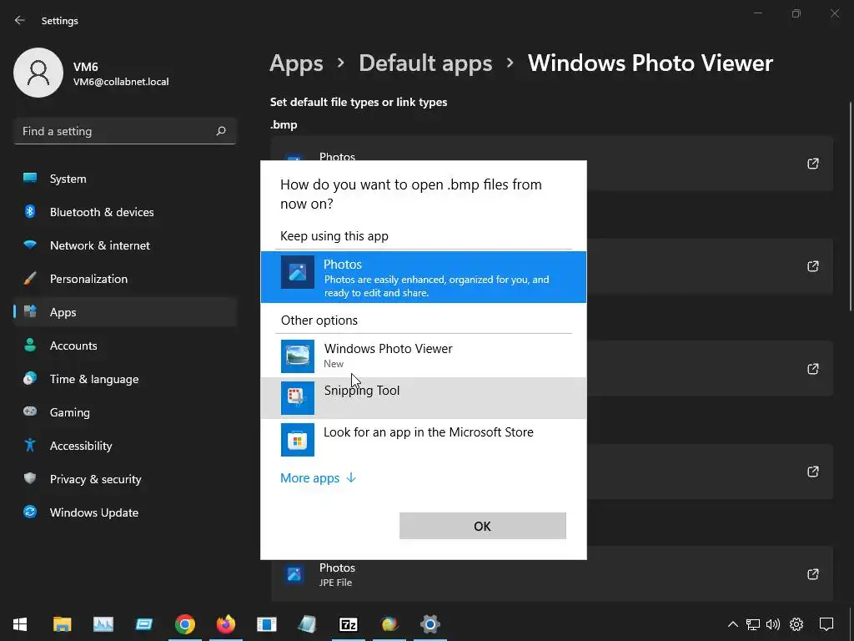Launch 7-Zip from the taskbar
The height and width of the screenshot is (641, 854).
pos(349,624)
